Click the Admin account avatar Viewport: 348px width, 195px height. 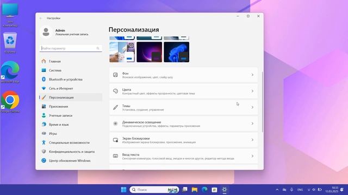46,32
